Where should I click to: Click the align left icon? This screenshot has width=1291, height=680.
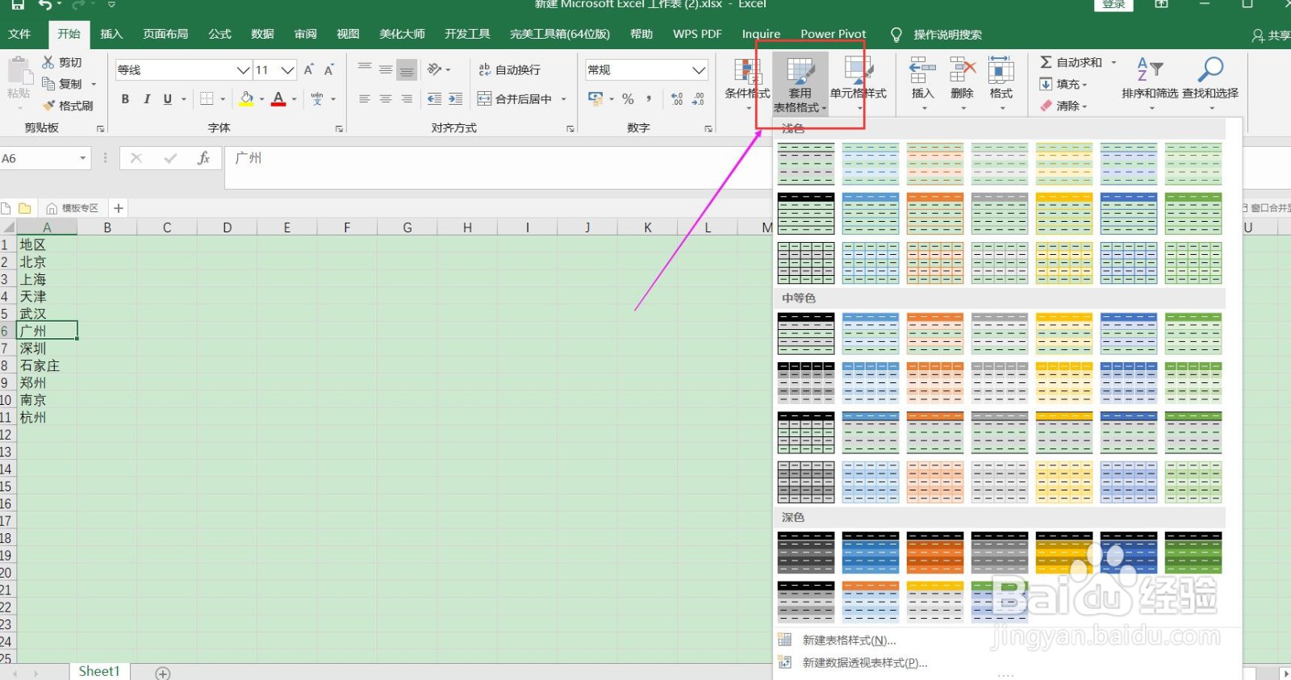tap(365, 99)
